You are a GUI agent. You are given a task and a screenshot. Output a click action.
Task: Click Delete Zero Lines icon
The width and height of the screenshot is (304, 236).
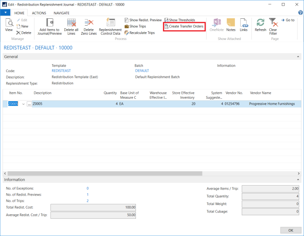(x=89, y=25)
